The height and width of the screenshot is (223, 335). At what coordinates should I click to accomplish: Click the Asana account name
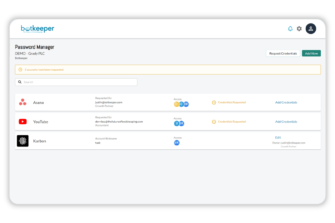point(39,103)
